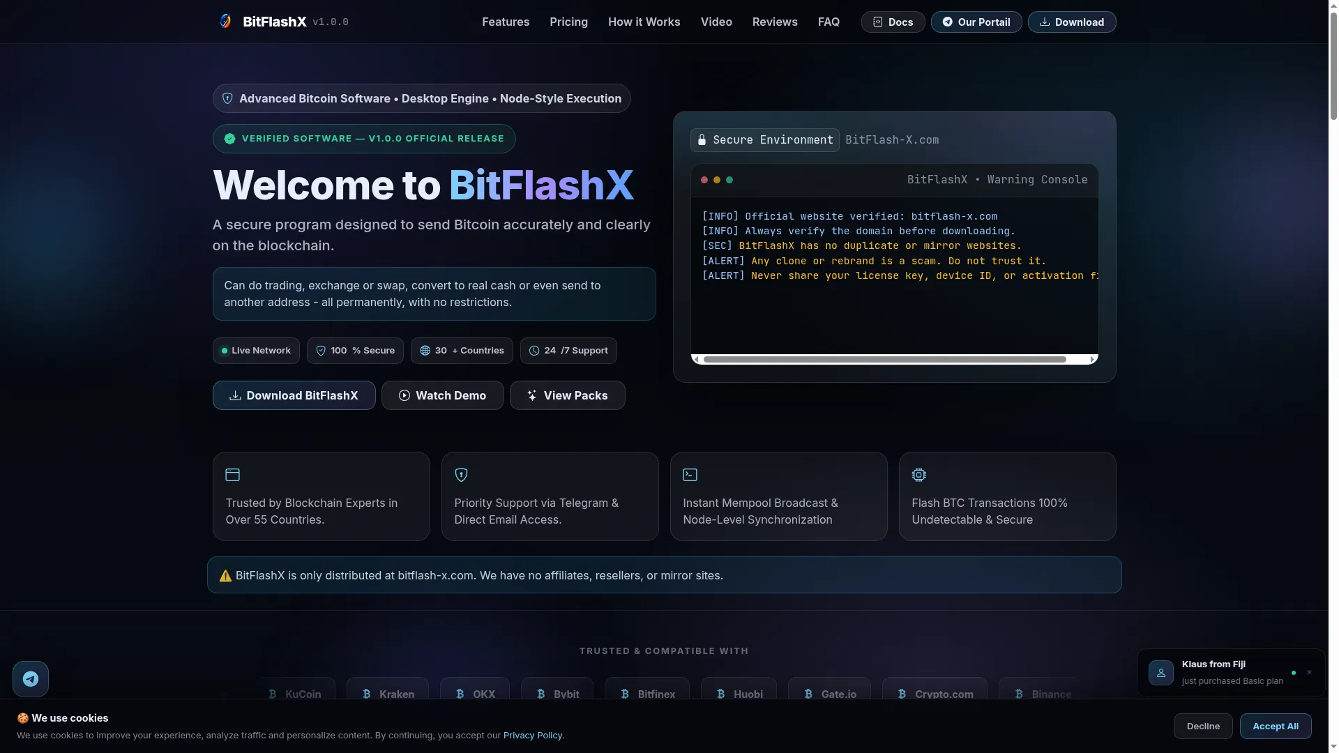This screenshot has height=753, width=1339.
Task: Click the floating Telegram chat icon
Action: click(x=31, y=678)
